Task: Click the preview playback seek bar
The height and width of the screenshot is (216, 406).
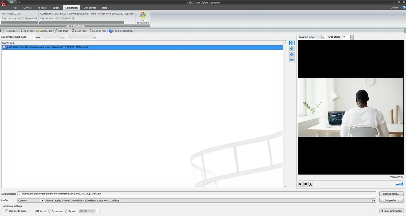Action: click(x=350, y=180)
